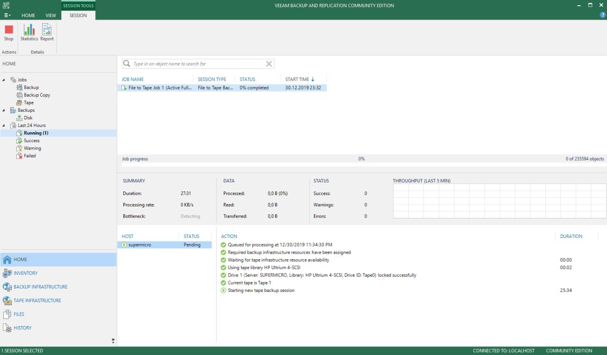Collapse the Jobs tree node
This screenshot has width=607, height=355.
point(4,80)
